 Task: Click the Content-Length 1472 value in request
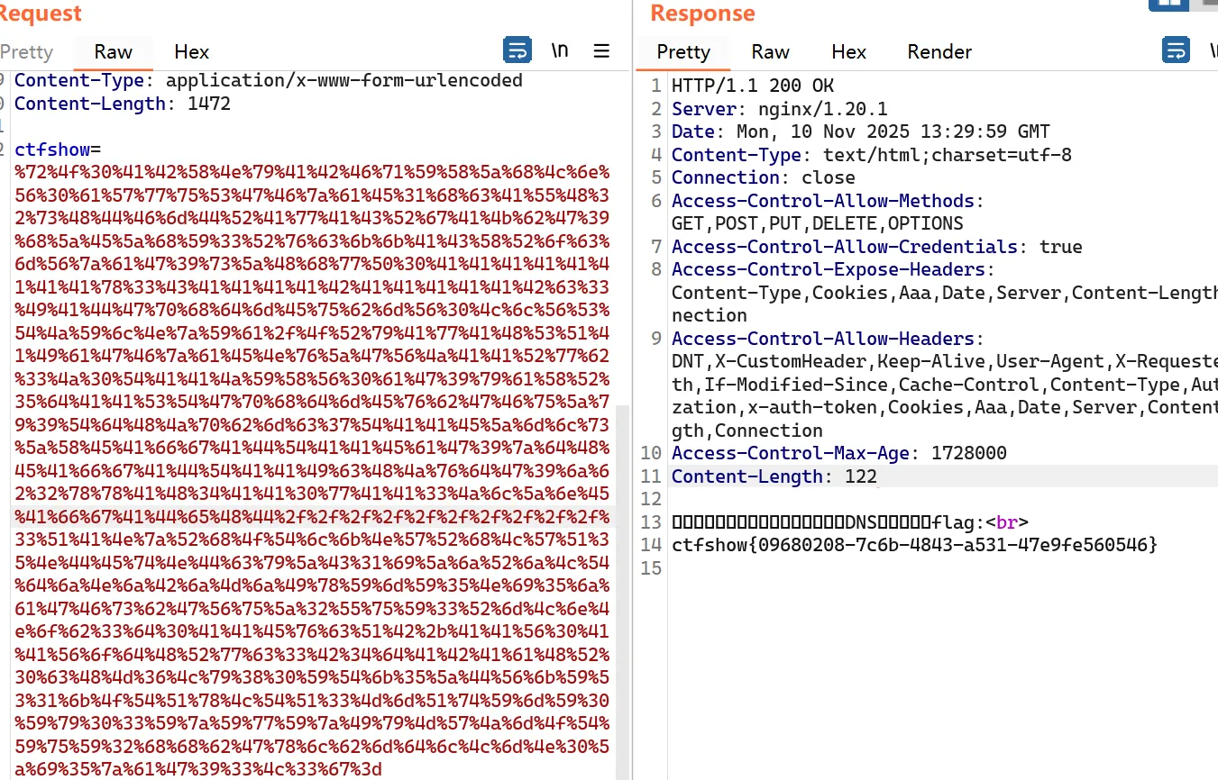point(209,104)
